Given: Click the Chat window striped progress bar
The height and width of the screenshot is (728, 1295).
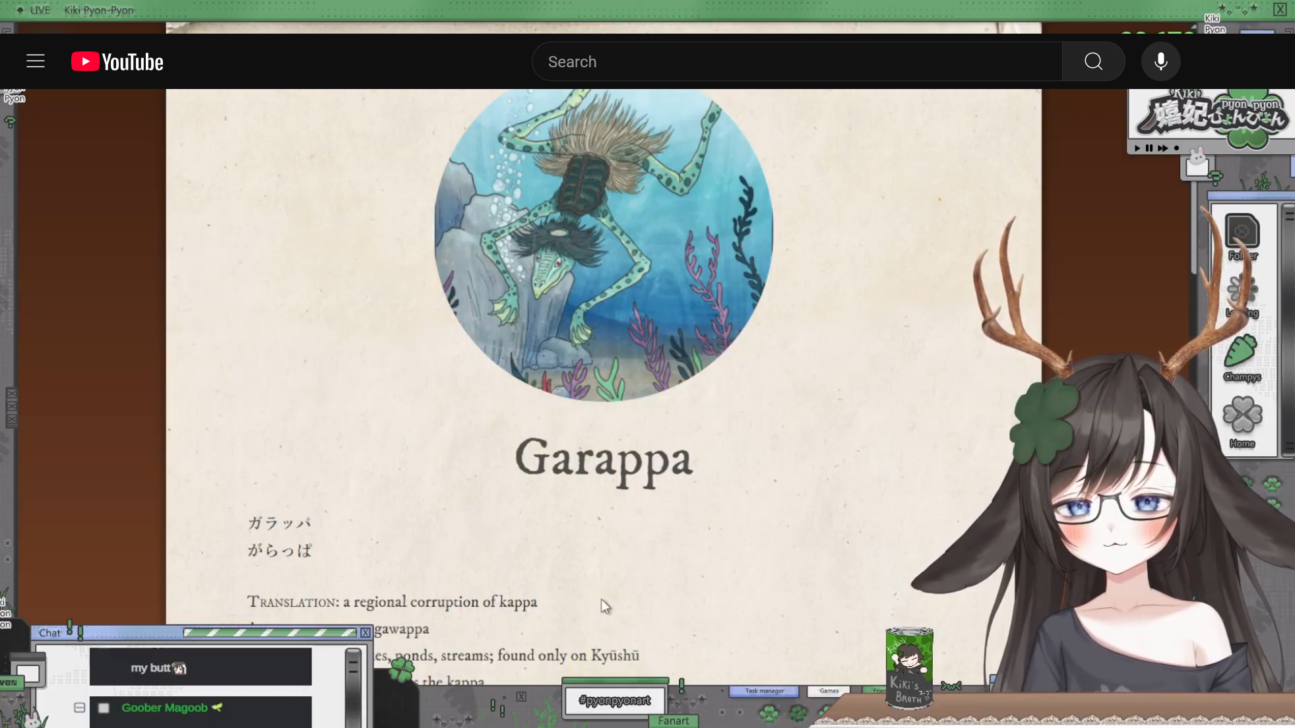Looking at the screenshot, I should (269, 632).
